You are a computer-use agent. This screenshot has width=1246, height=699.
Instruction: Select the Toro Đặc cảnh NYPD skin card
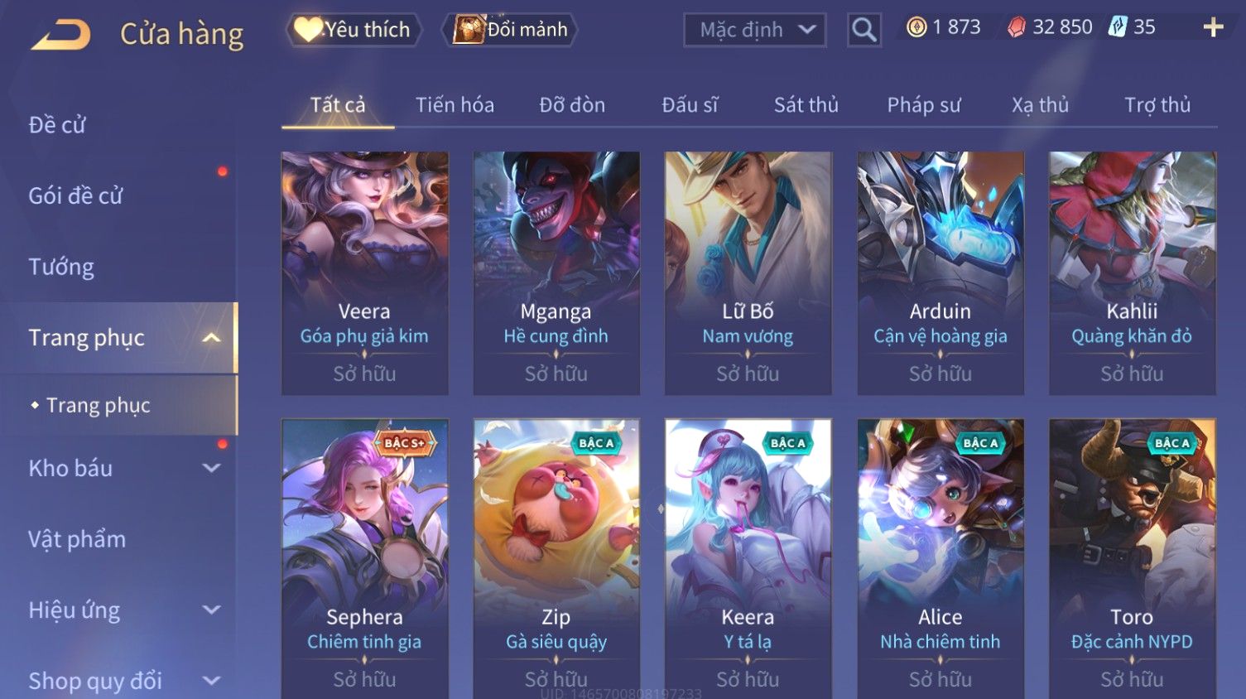click(x=1132, y=559)
